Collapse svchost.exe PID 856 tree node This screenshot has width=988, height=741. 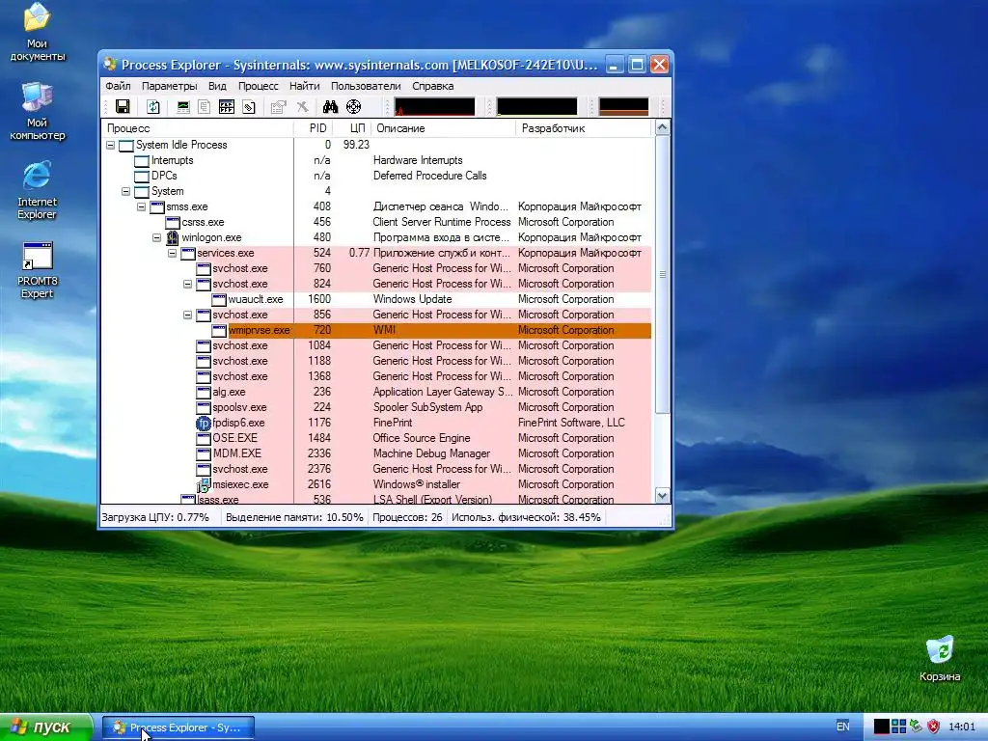[188, 316]
